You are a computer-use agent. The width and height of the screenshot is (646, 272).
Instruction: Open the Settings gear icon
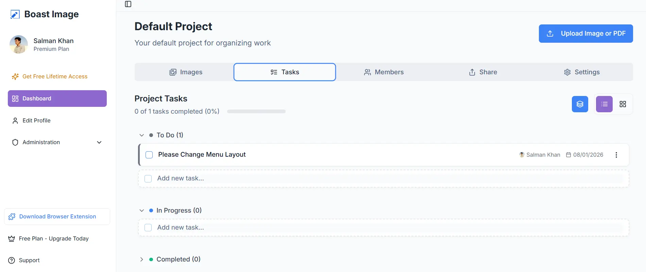tap(567, 72)
